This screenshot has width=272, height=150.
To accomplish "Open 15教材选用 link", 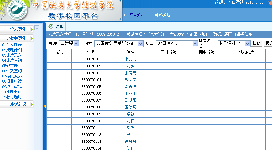I will point(12,97).
